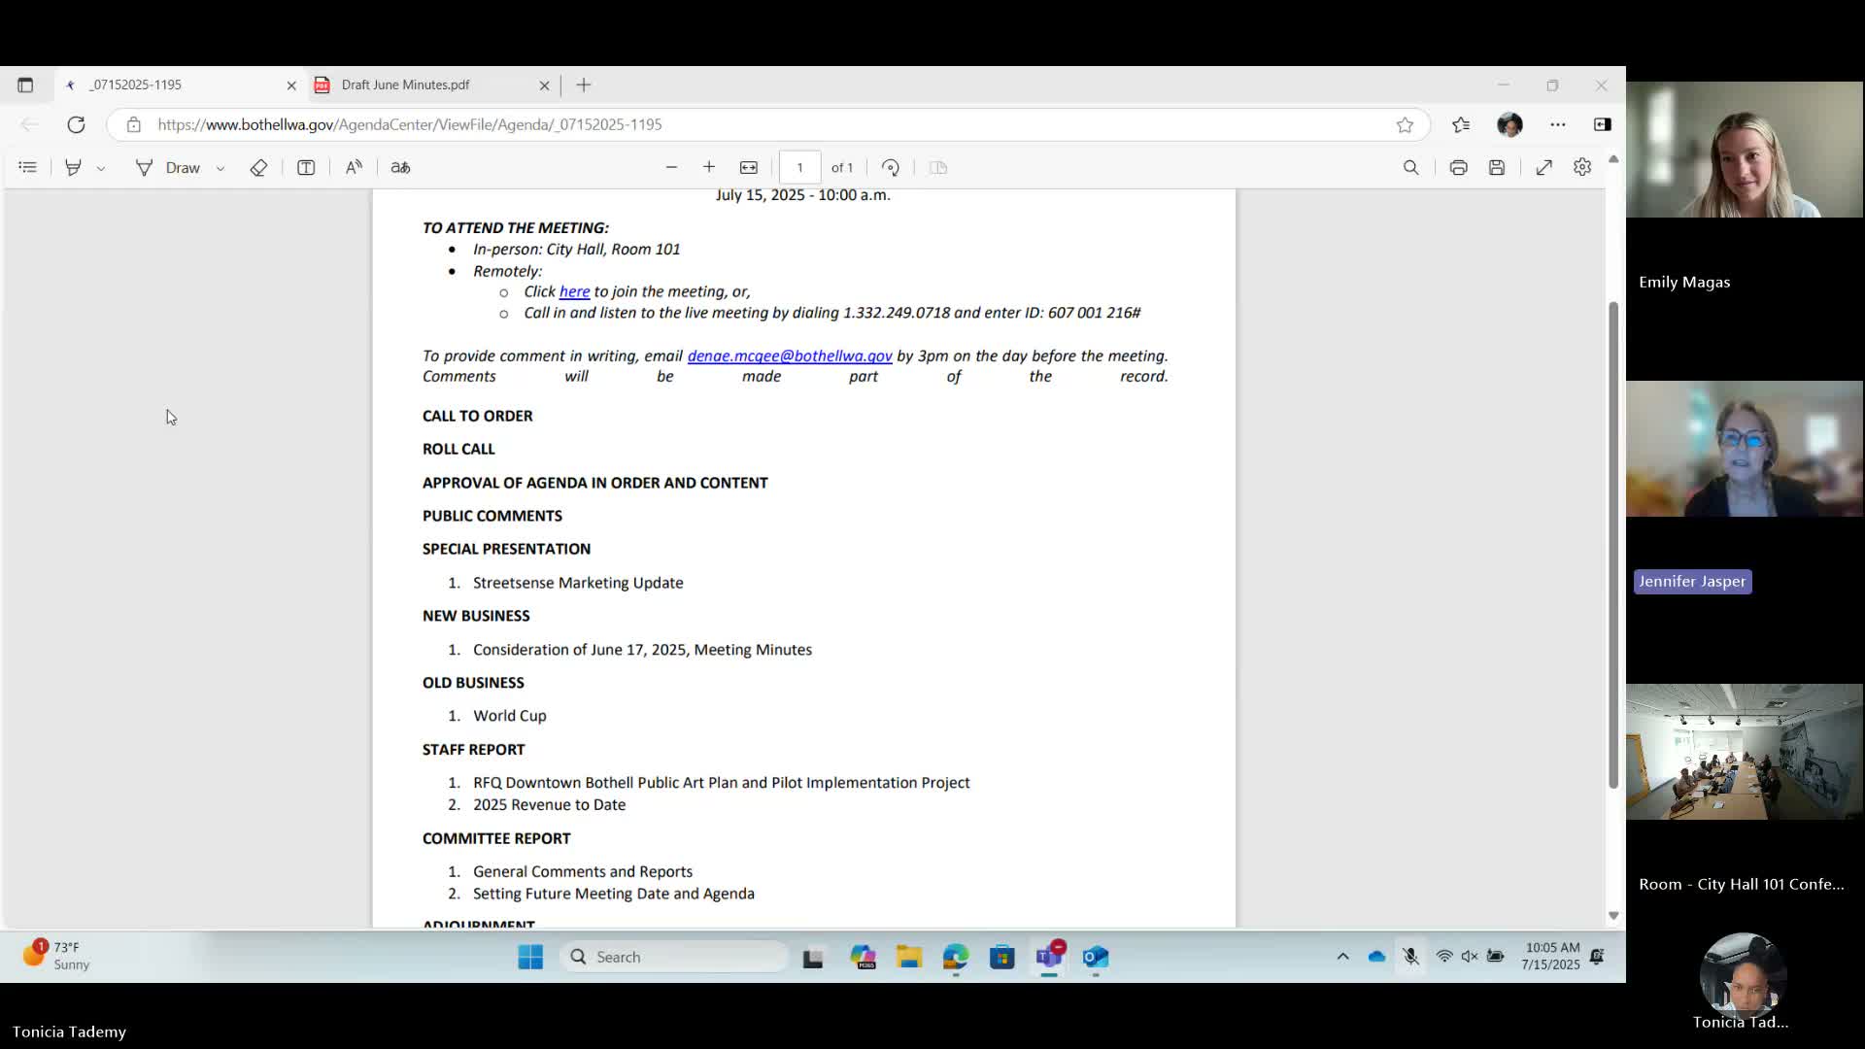Open the PDF table of contents icon
Viewport: 1865px width, 1049px height.
click(x=27, y=167)
